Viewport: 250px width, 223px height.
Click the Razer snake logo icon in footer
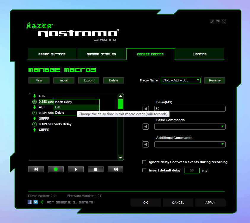pyautogui.click(x=42, y=202)
